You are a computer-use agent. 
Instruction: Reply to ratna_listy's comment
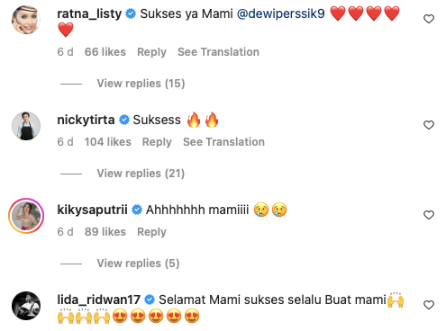151,52
